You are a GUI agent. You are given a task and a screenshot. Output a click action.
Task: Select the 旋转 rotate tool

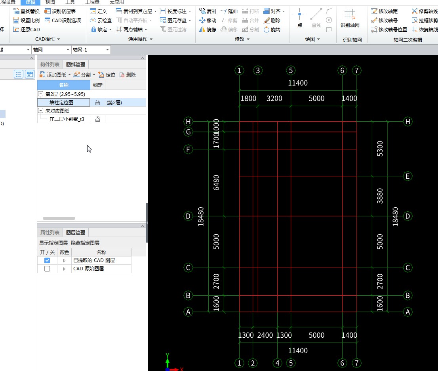(272, 29)
